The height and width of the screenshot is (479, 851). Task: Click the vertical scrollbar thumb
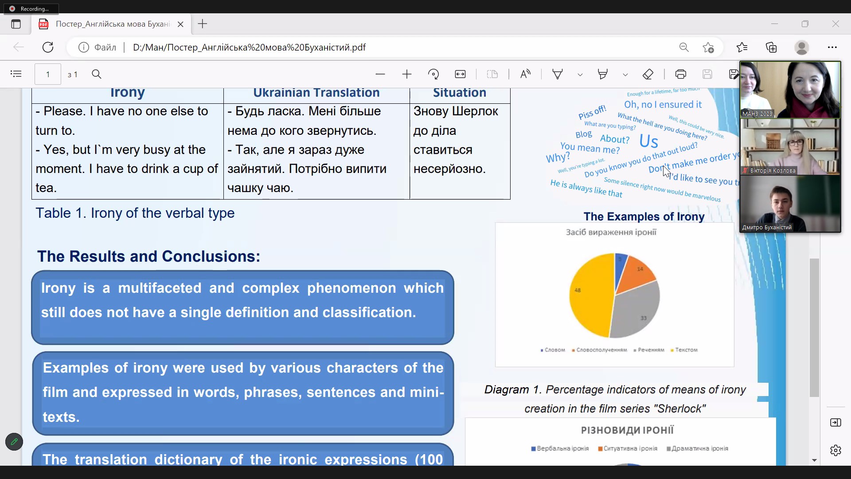(814, 327)
